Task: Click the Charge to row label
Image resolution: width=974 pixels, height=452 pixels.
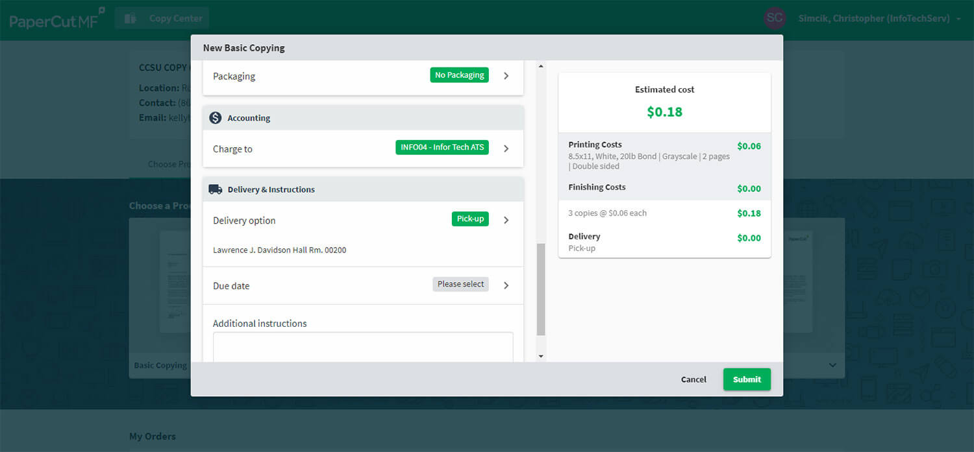Action: (x=232, y=149)
